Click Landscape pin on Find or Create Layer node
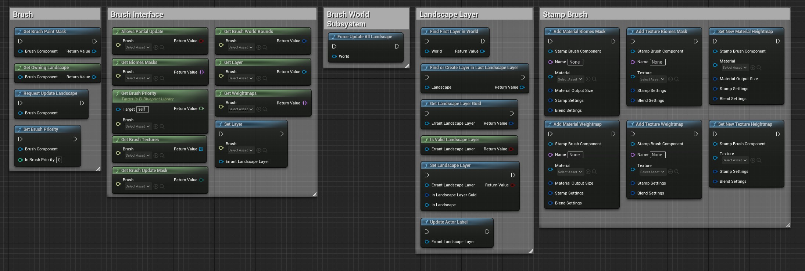Screen dimensions: 805x271 click(427, 87)
